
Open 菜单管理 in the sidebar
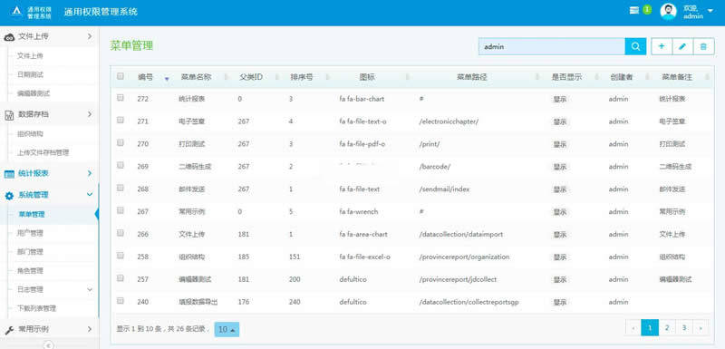(31, 215)
